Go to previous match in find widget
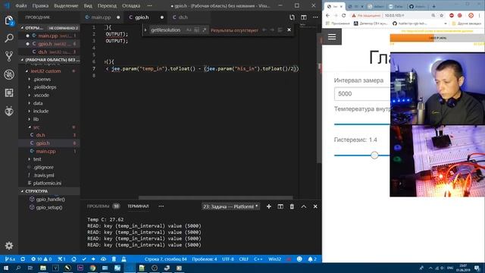 [264, 30]
